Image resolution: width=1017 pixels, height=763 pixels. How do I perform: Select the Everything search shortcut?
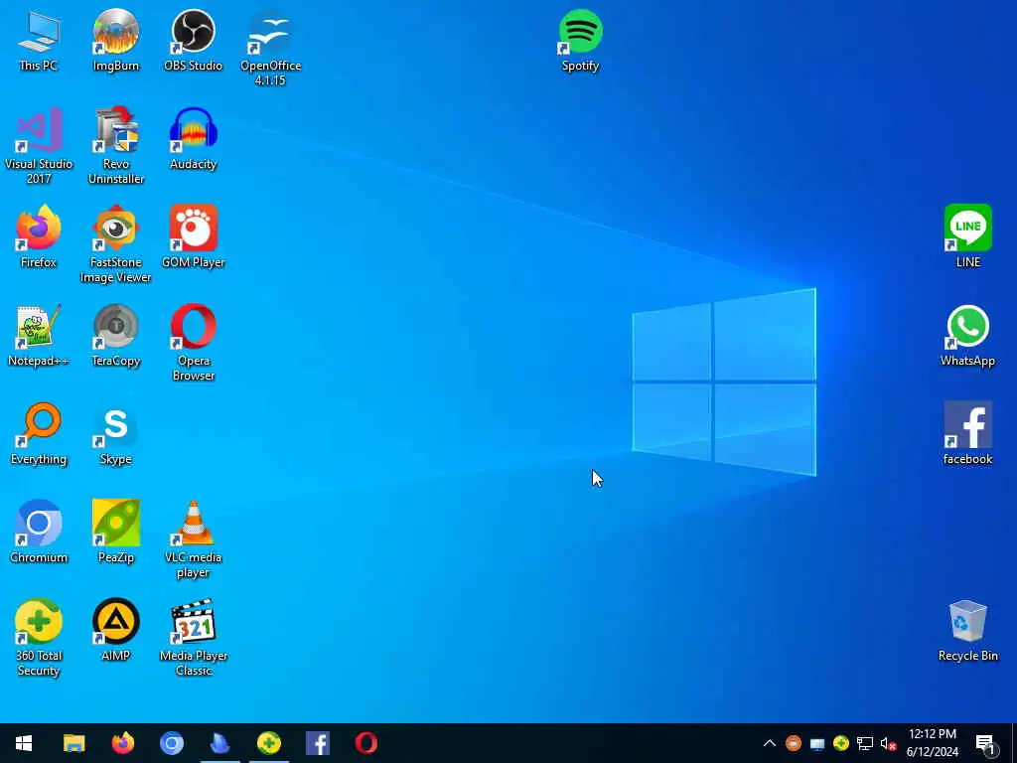click(39, 434)
